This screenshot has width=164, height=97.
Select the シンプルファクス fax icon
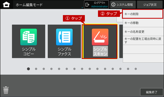[64, 37]
